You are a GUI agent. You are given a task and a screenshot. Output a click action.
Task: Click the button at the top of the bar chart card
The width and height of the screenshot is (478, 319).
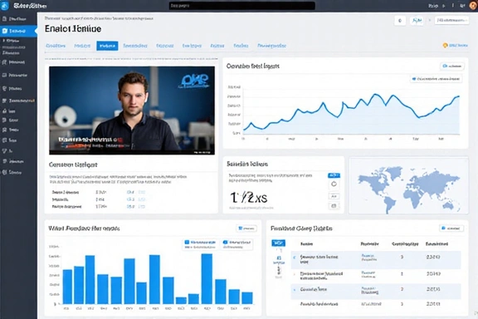(x=246, y=228)
